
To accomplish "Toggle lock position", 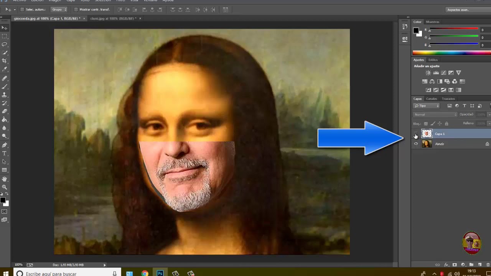I will coord(440,124).
